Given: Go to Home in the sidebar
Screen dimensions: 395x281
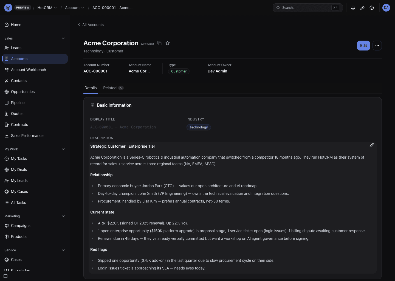Looking at the screenshot, I should [35, 25].
